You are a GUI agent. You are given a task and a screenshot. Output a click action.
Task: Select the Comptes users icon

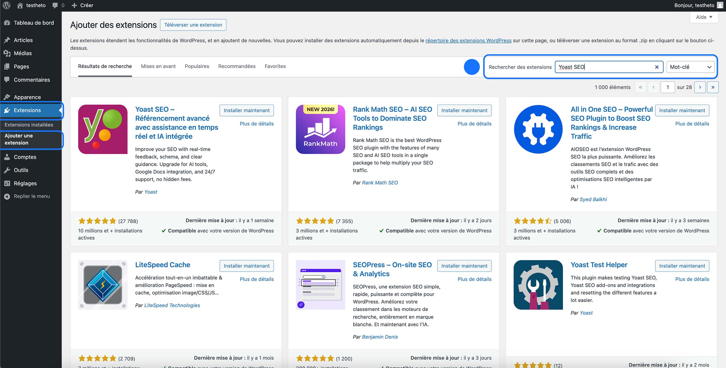point(7,157)
